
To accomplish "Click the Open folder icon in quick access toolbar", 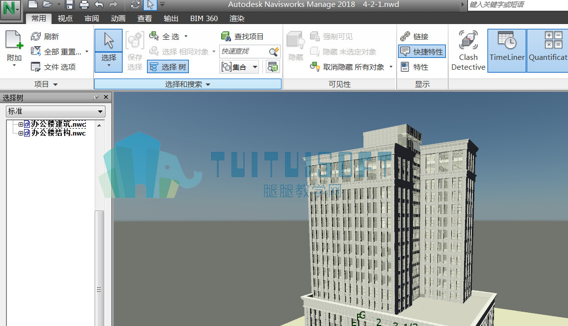I will (48, 4).
